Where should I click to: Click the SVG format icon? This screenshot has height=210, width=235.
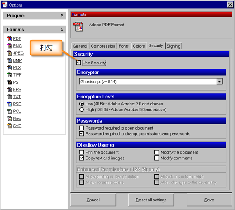(9, 126)
